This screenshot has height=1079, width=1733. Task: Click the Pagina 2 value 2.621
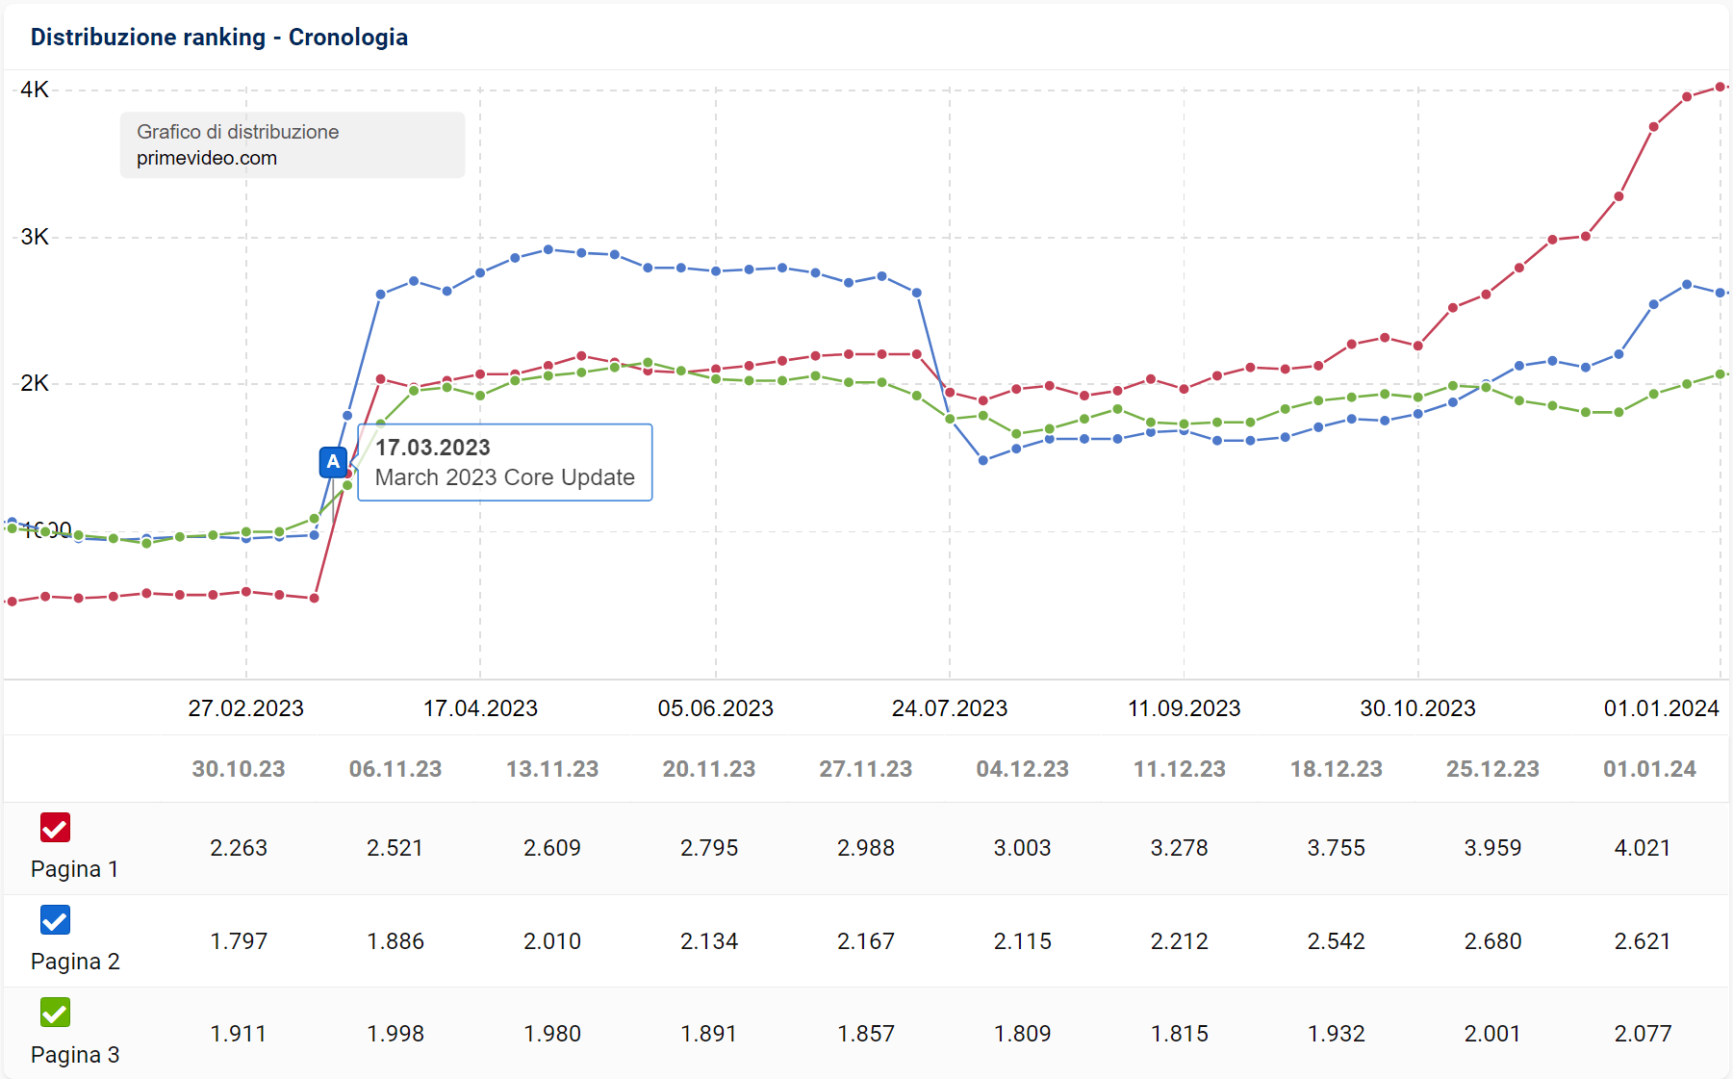pos(1643,941)
